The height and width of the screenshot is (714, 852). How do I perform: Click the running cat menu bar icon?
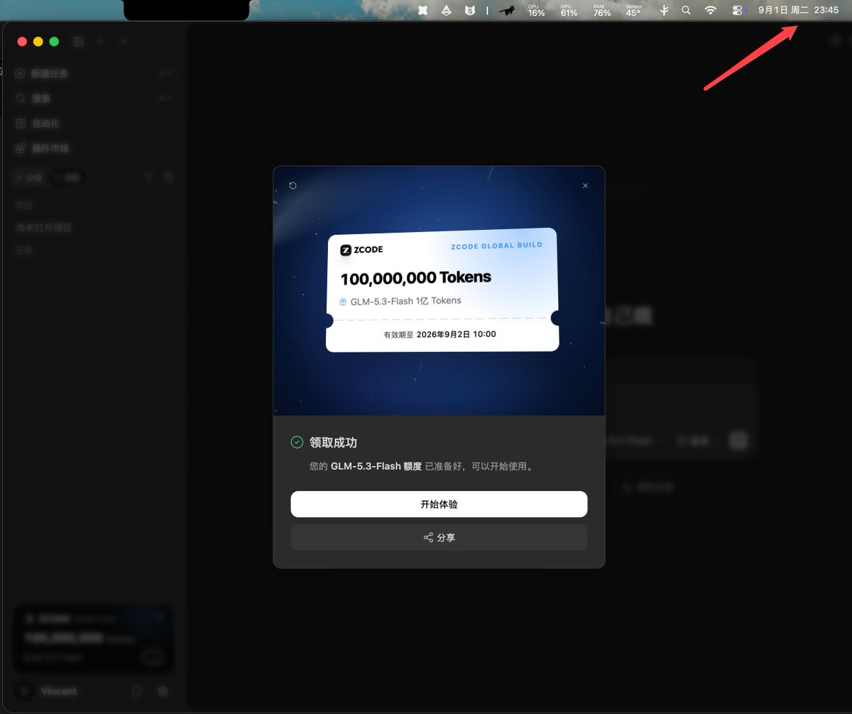[x=507, y=10]
